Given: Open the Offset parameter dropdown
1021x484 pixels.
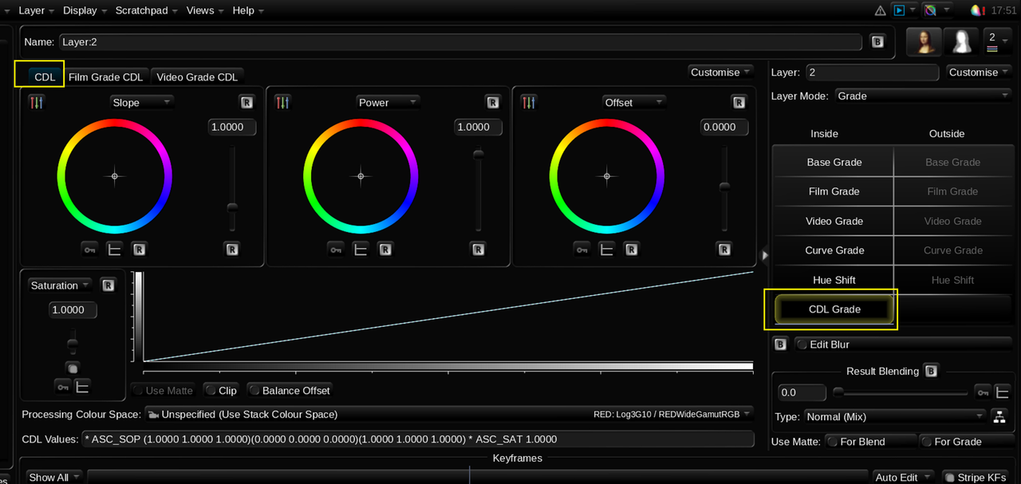Looking at the screenshot, I should point(633,102).
